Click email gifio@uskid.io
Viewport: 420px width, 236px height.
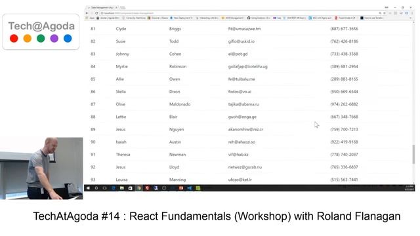pos(241,41)
